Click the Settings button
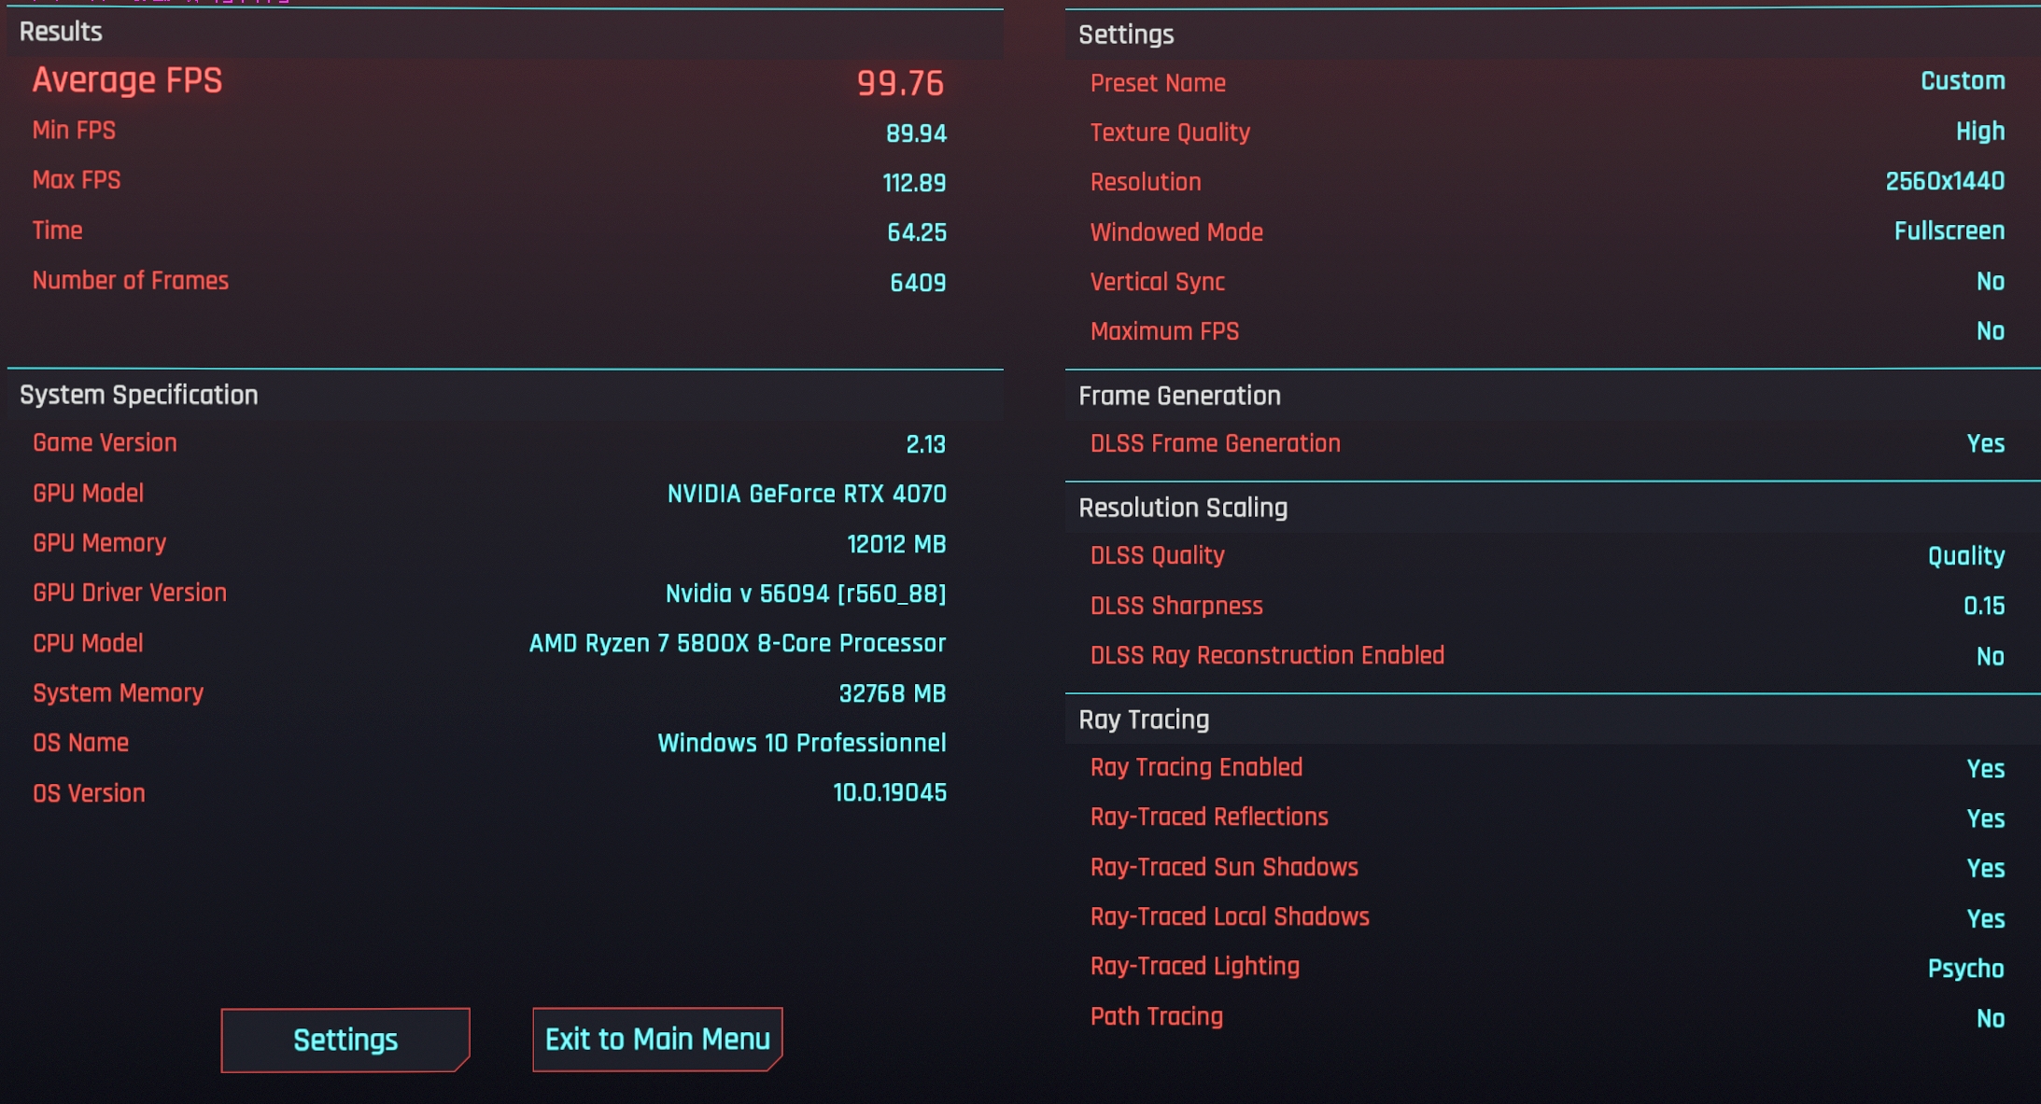The image size is (2041, 1104). (x=345, y=1040)
